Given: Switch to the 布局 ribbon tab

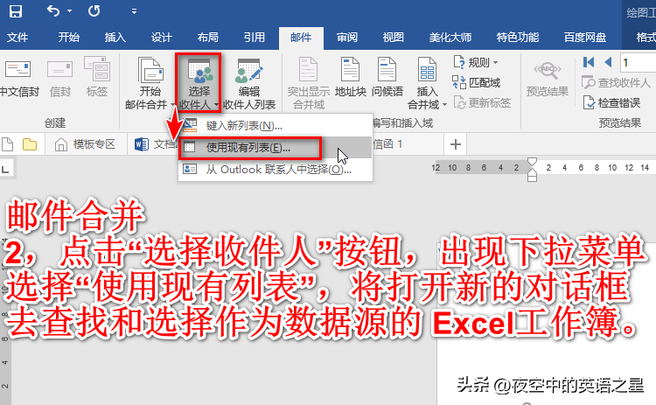Looking at the screenshot, I should pyautogui.click(x=208, y=38).
